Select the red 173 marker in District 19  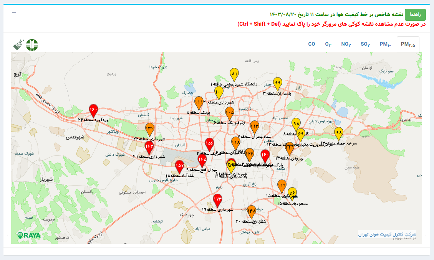click(x=217, y=199)
